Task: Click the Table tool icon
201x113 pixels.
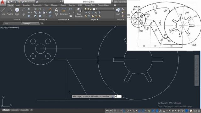Action: click(70, 16)
